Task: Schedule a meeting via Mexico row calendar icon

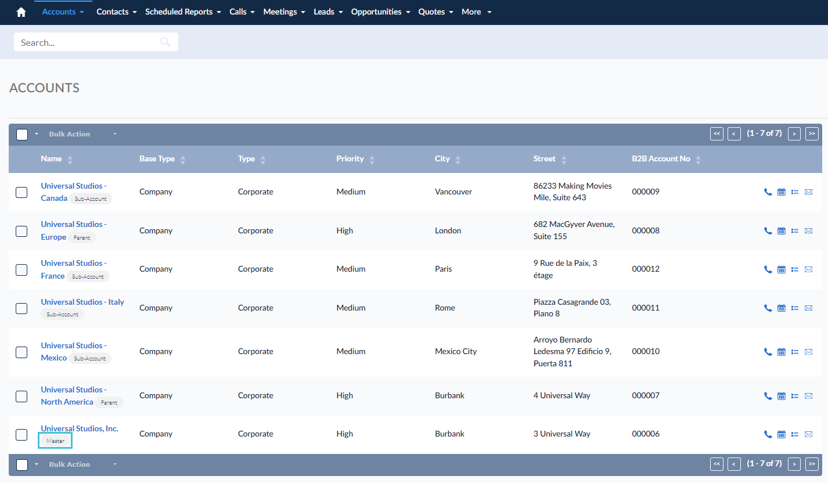Action: click(781, 352)
